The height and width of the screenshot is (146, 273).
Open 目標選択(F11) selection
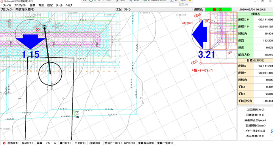(x=256, y=115)
